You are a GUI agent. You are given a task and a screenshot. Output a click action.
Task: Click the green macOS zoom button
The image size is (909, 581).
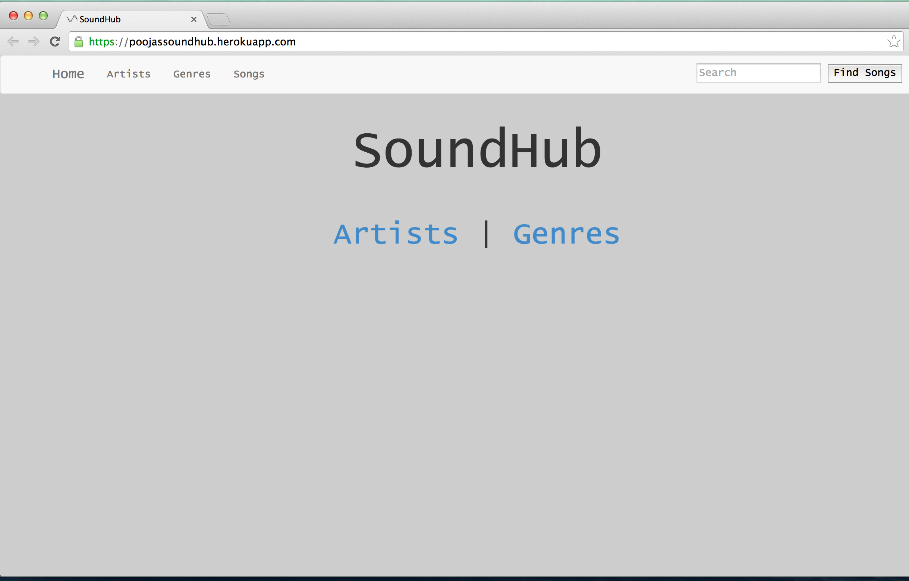click(43, 16)
